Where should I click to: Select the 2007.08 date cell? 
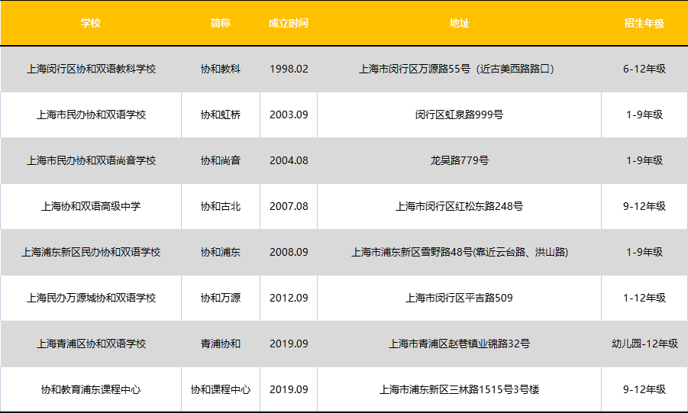point(289,206)
